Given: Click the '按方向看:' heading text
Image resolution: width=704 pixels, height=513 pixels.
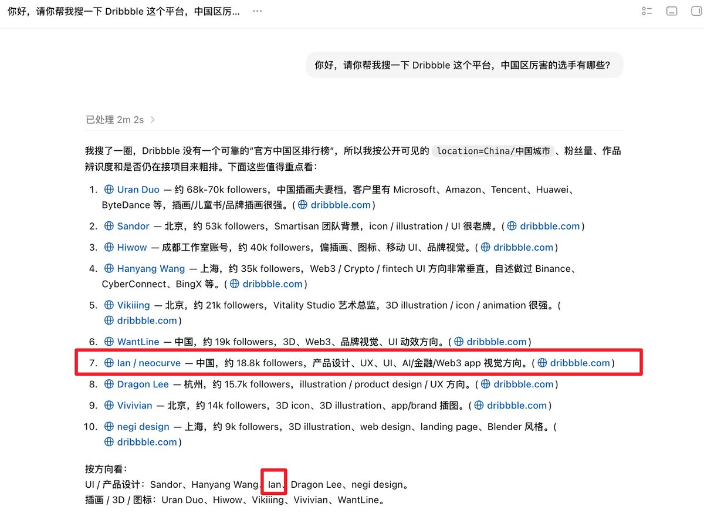Looking at the screenshot, I should coord(106,469).
